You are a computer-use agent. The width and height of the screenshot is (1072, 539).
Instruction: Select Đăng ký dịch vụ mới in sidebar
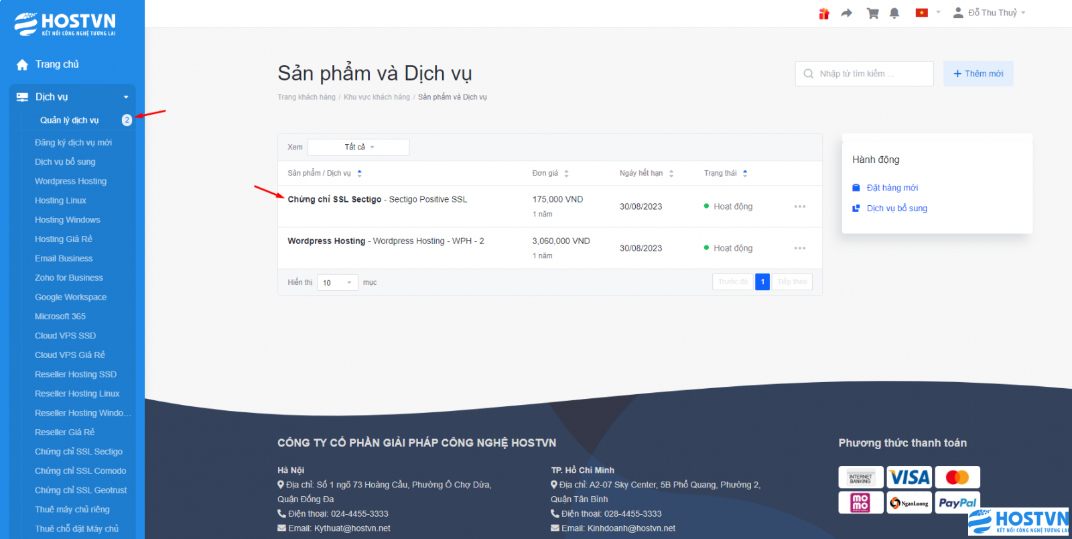(x=73, y=143)
